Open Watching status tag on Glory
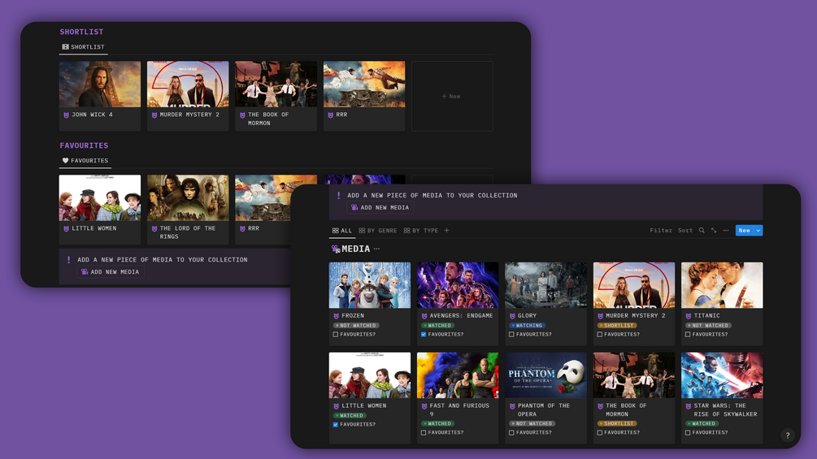The image size is (817, 459). [x=528, y=326]
